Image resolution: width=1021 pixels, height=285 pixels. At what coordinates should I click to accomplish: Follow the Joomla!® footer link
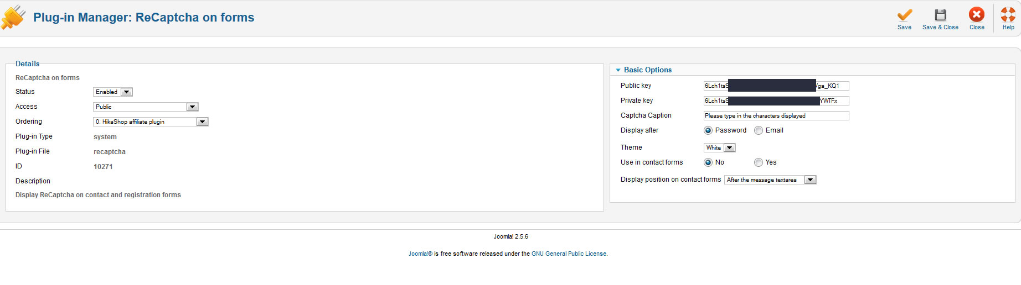(x=420, y=254)
